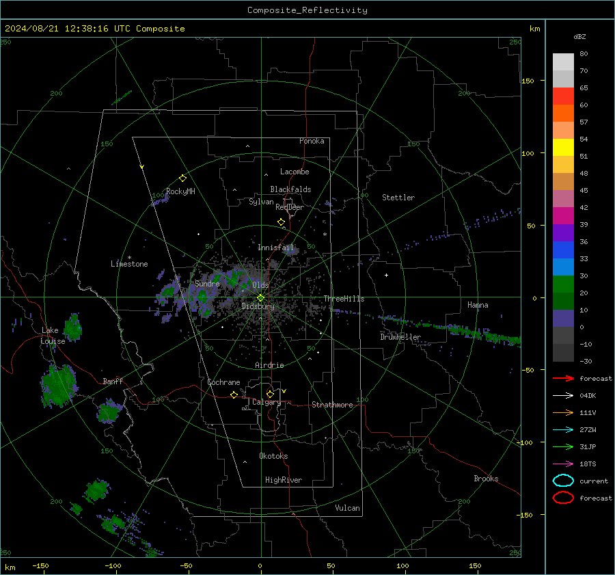Click the Sundre city label
The width and height of the screenshot is (615, 575).
207,283
